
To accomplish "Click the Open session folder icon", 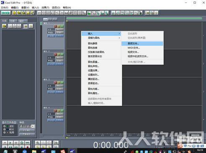I will tap(19, 13).
